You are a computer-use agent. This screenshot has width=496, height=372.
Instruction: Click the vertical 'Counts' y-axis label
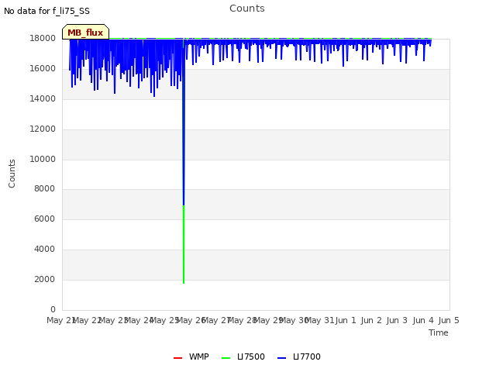(12, 174)
